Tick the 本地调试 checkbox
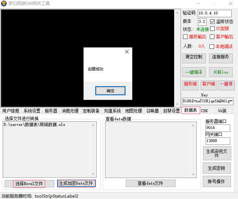The image size is (238, 199). point(212,46)
